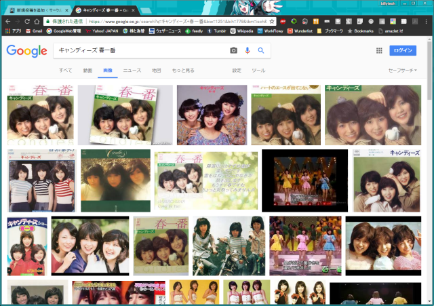Open the ブックマーク folder
434x306 pixels.
[x=330, y=31]
